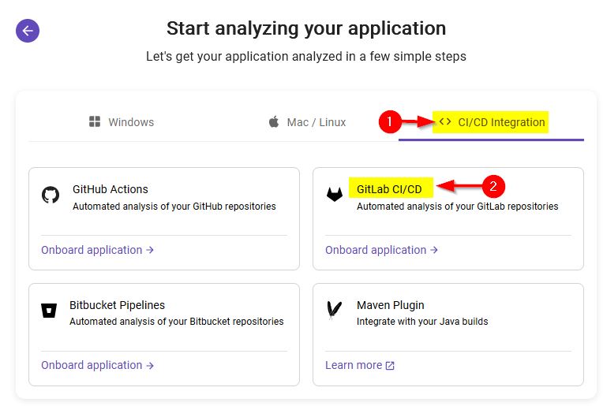Select the Bitbucket Pipelines card title
The image size is (603, 406).
click(117, 305)
